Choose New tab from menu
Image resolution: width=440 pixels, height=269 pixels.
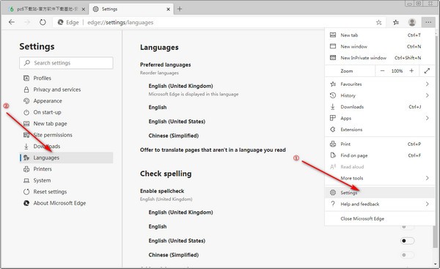click(380, 35)
